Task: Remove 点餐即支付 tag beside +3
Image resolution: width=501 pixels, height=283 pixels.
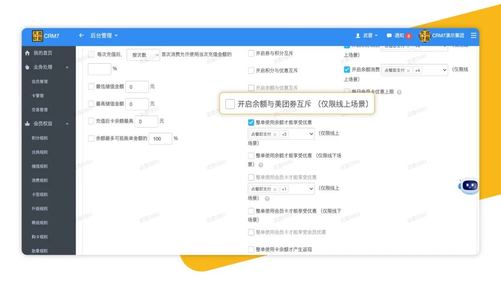Action: [275, 135]
